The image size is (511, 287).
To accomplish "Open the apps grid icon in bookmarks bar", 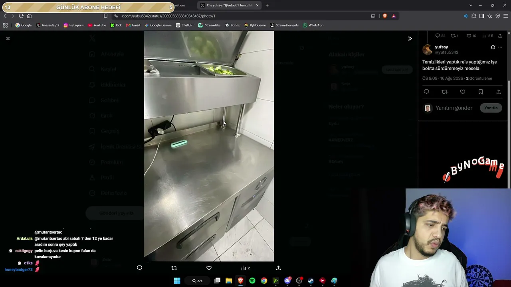I will click(x=5, y=25).
